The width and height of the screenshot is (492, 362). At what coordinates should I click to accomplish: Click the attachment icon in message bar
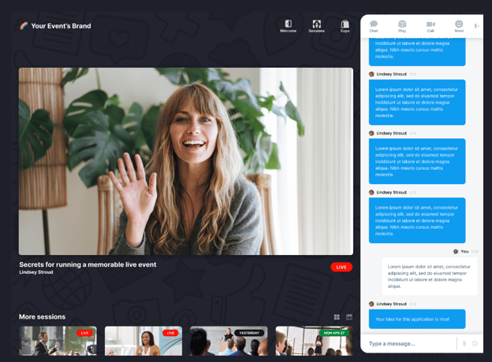pyautogui.click(x=464, y=344)
